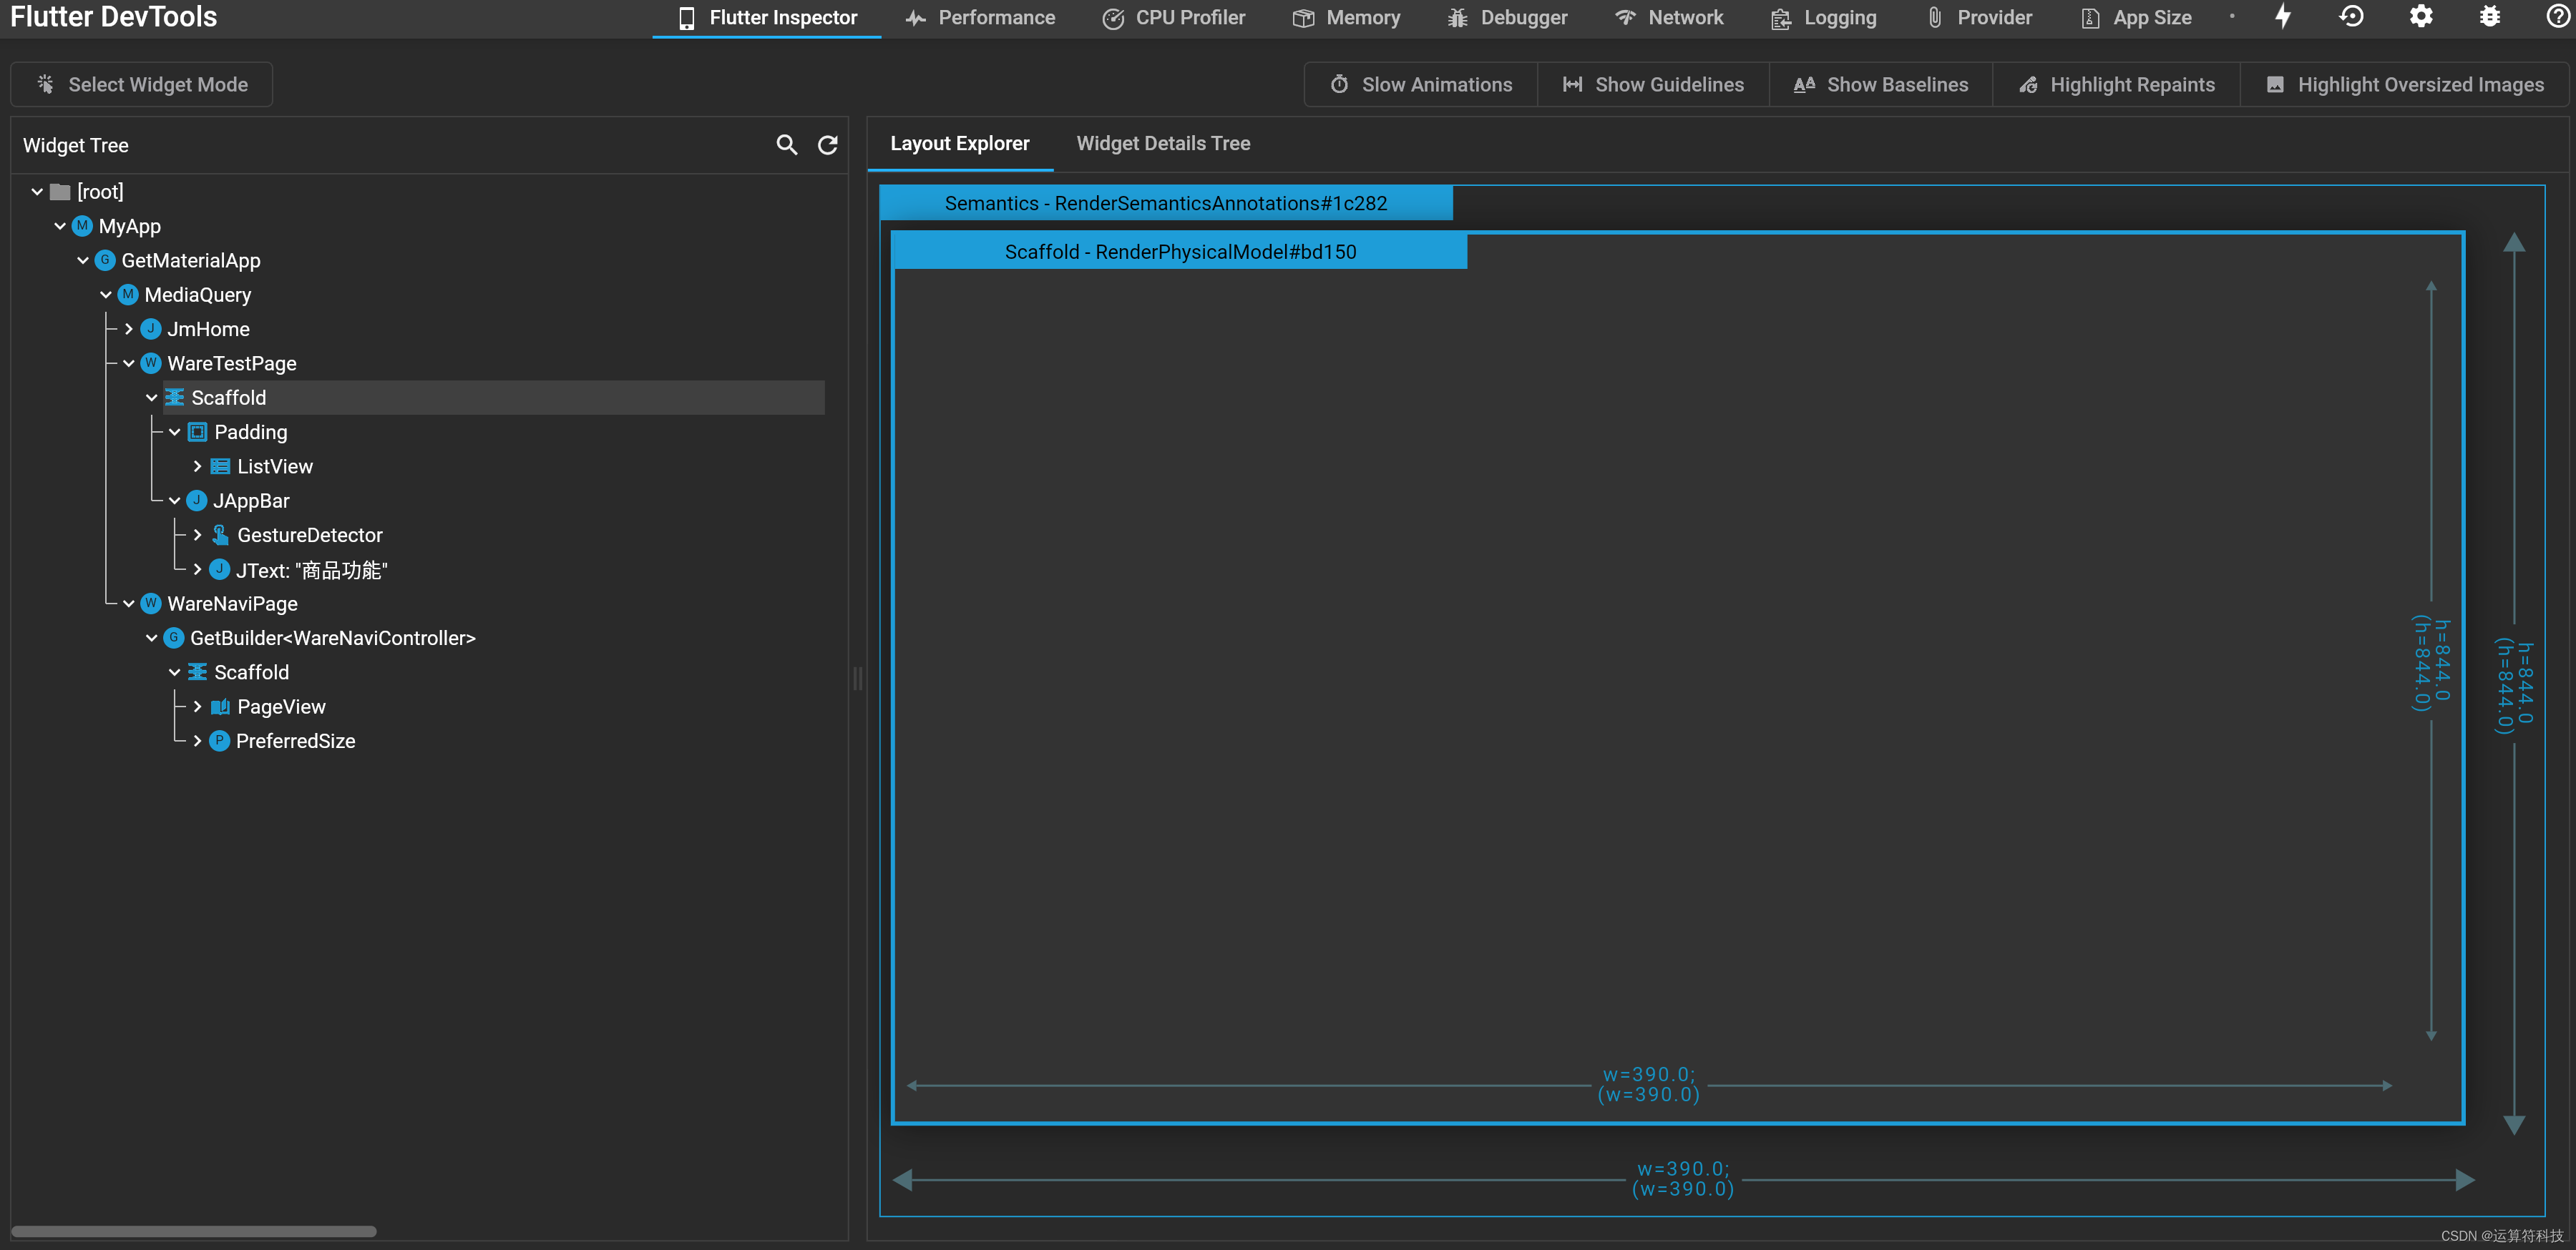Image resolution: width=2576 pixels, height=1250 pixels.
Task: Toggle Show Guidelines
Action: pyautogui.click(x=1654, y=85)
